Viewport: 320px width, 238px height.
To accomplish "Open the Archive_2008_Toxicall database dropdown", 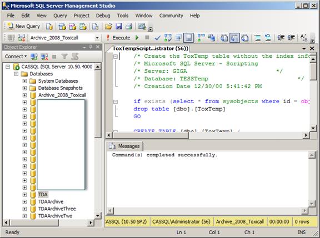I will pyautogui.click(x=97, y=38).
